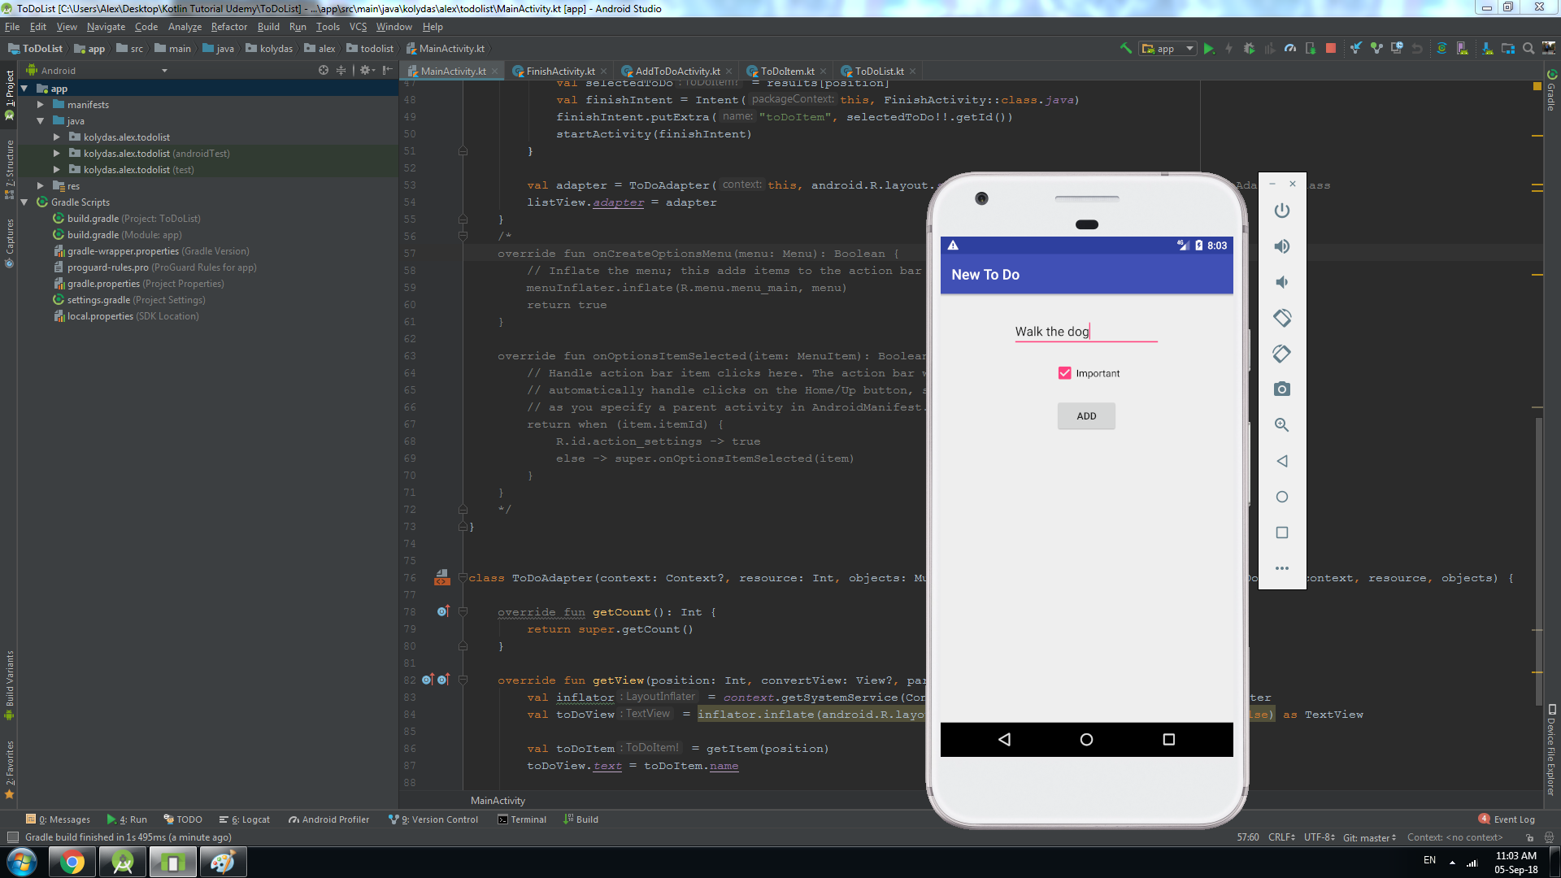The image size is (1561, 878).
Task: Raise emulator volume with volume up icon
Action: click(1282, 246)
